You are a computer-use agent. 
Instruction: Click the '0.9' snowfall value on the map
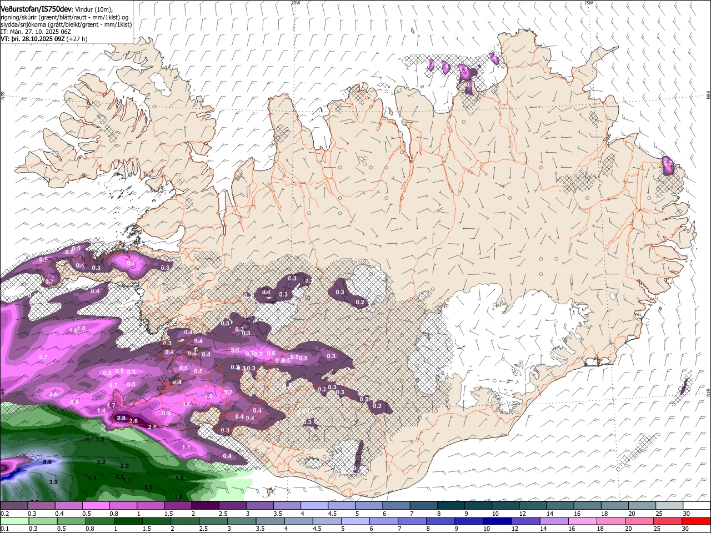[x=166, y=413]
